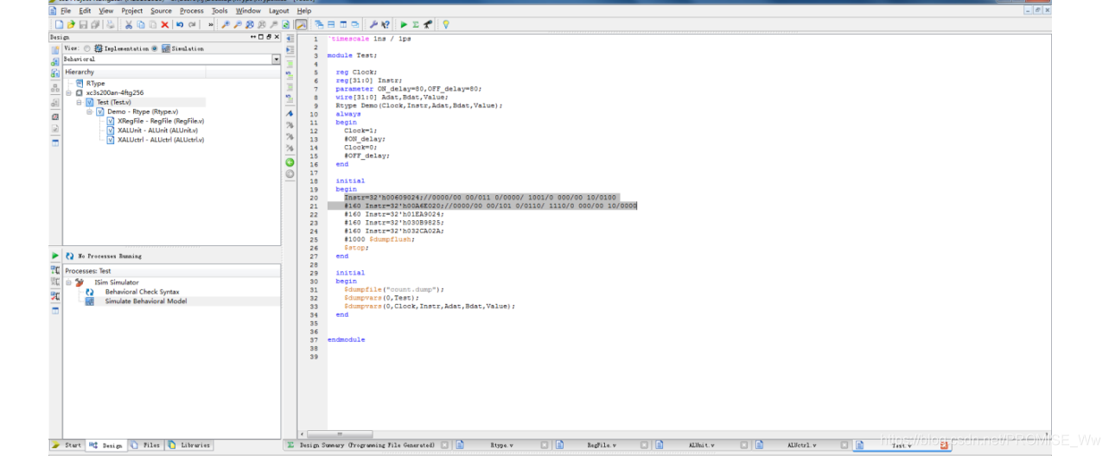Viewport: 1109px width, 456px height.
Task: Click the Copy icon in toolbar
Action: click(141, 24)
